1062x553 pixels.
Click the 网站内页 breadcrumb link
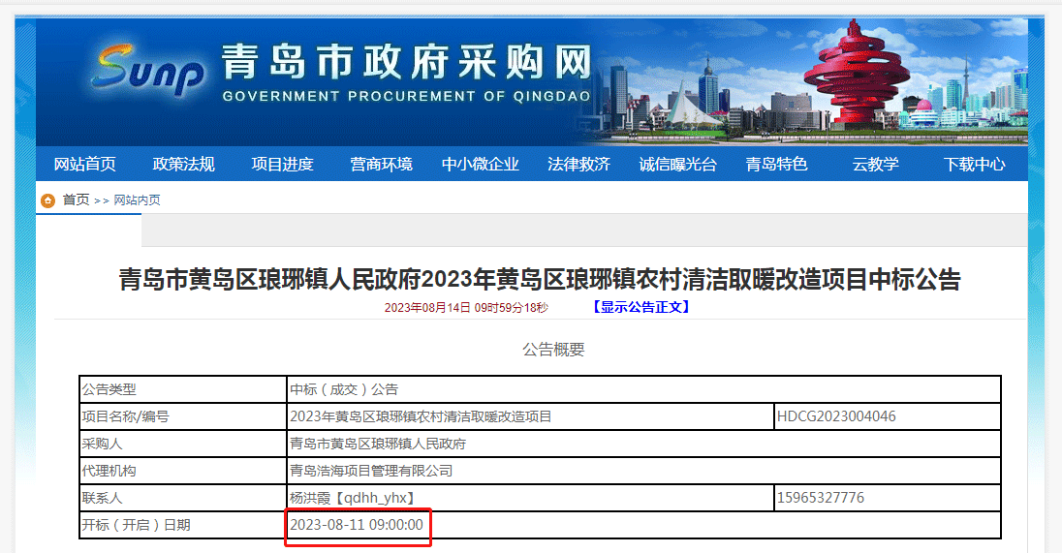137,200
